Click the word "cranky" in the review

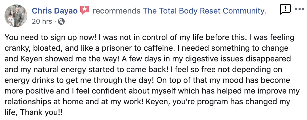click(17, 48)
